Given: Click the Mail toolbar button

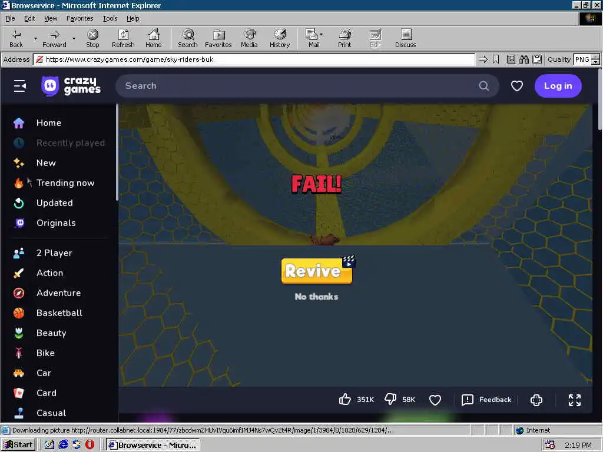Looking at the screenshot, I should pyautogui.click(x=312, y=38).
